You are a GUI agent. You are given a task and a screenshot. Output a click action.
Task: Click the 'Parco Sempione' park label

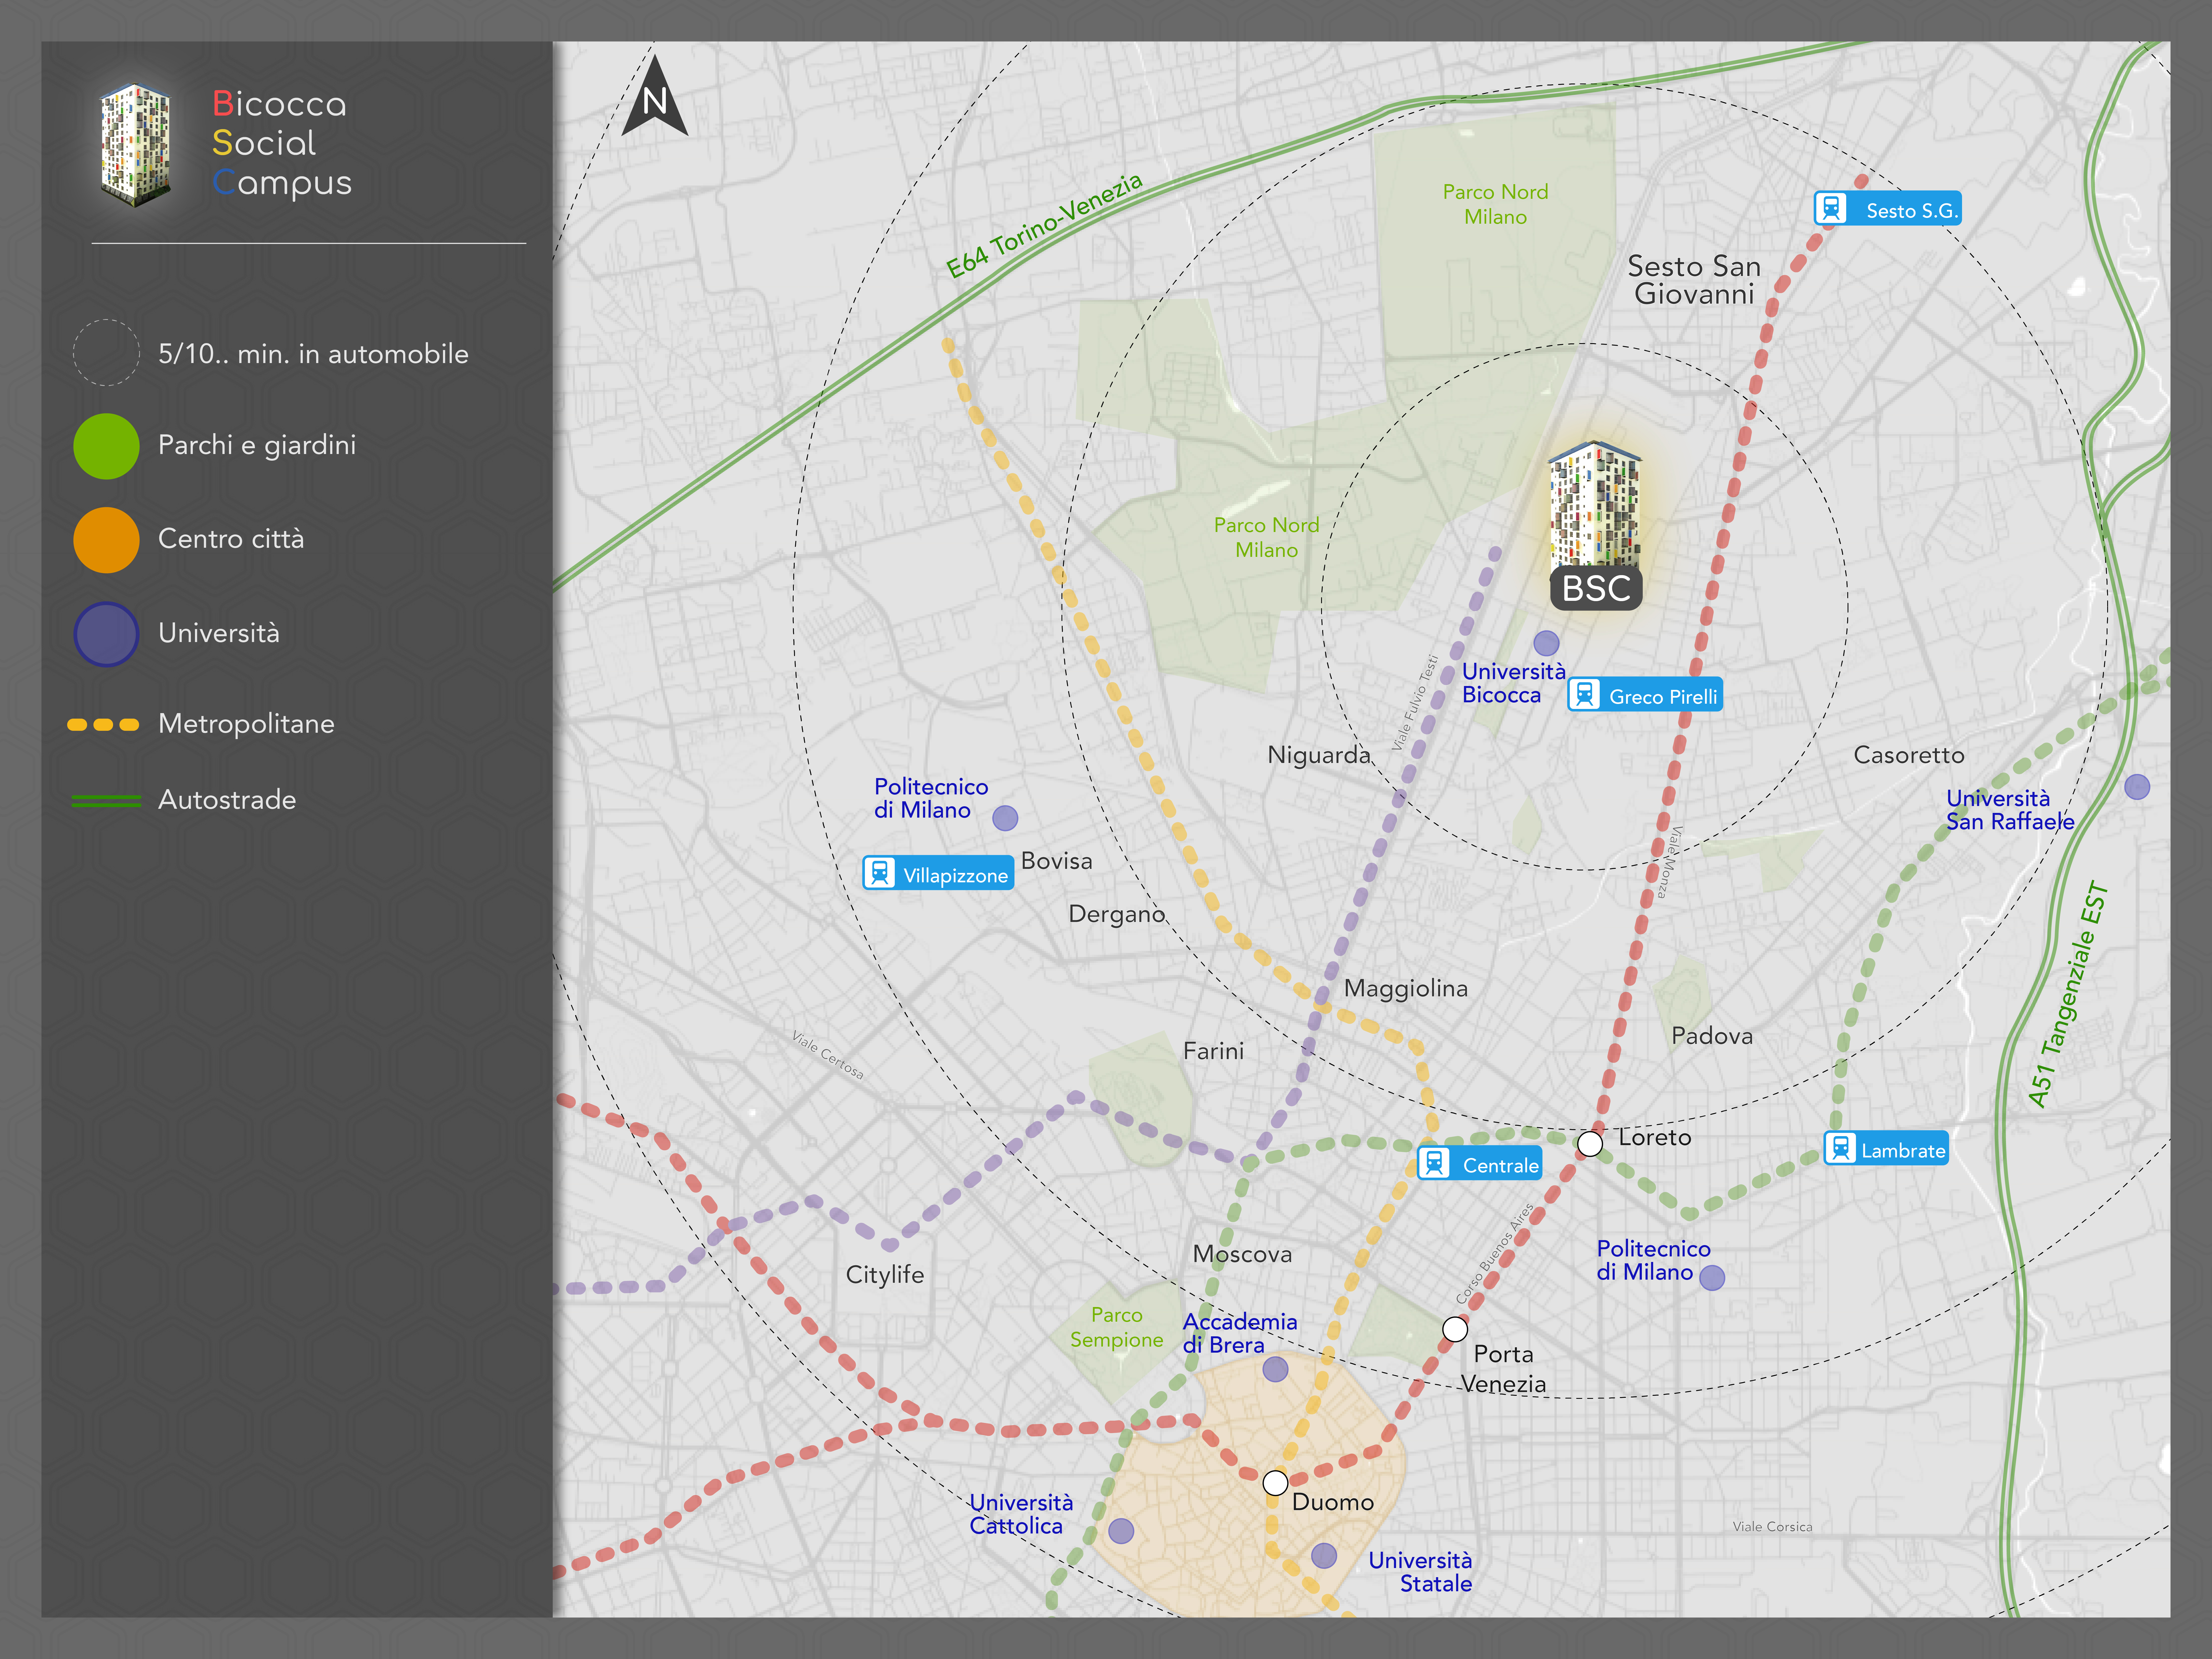(1117, 1327)
